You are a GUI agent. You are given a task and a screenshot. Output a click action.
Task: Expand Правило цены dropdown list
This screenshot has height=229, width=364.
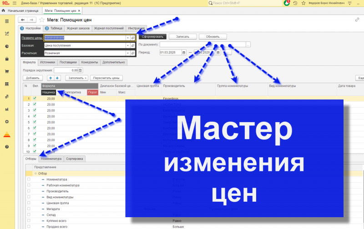coord(128,38)
